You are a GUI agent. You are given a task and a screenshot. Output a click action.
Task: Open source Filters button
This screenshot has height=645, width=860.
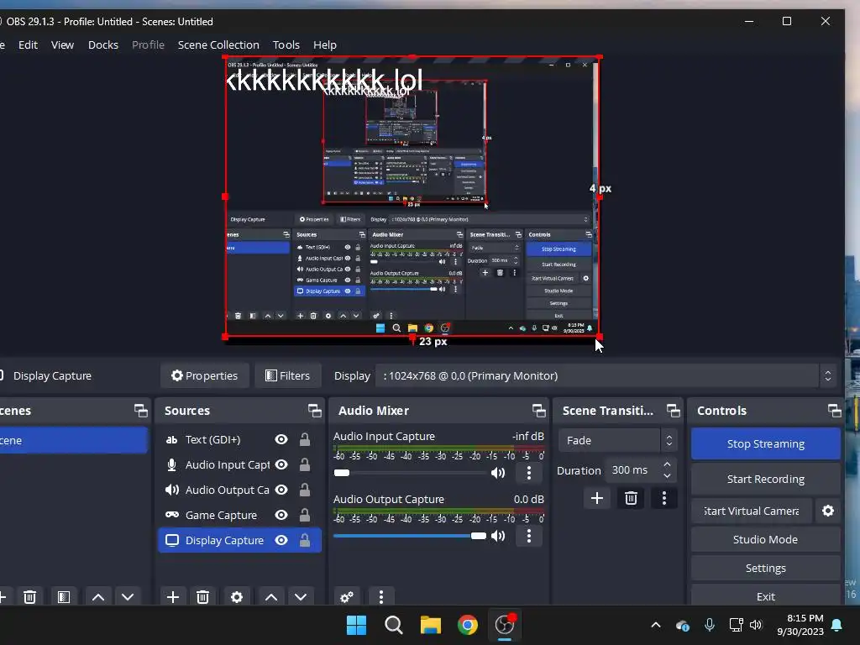coord(287,375)
